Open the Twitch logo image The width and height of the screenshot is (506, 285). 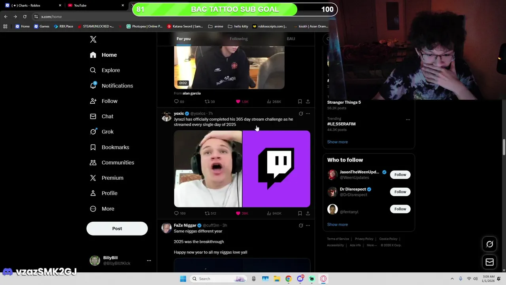click(276, 169)
